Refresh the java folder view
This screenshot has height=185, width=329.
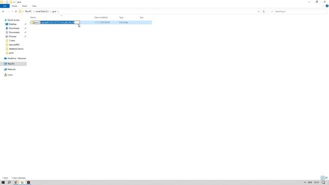click(264, 11)
